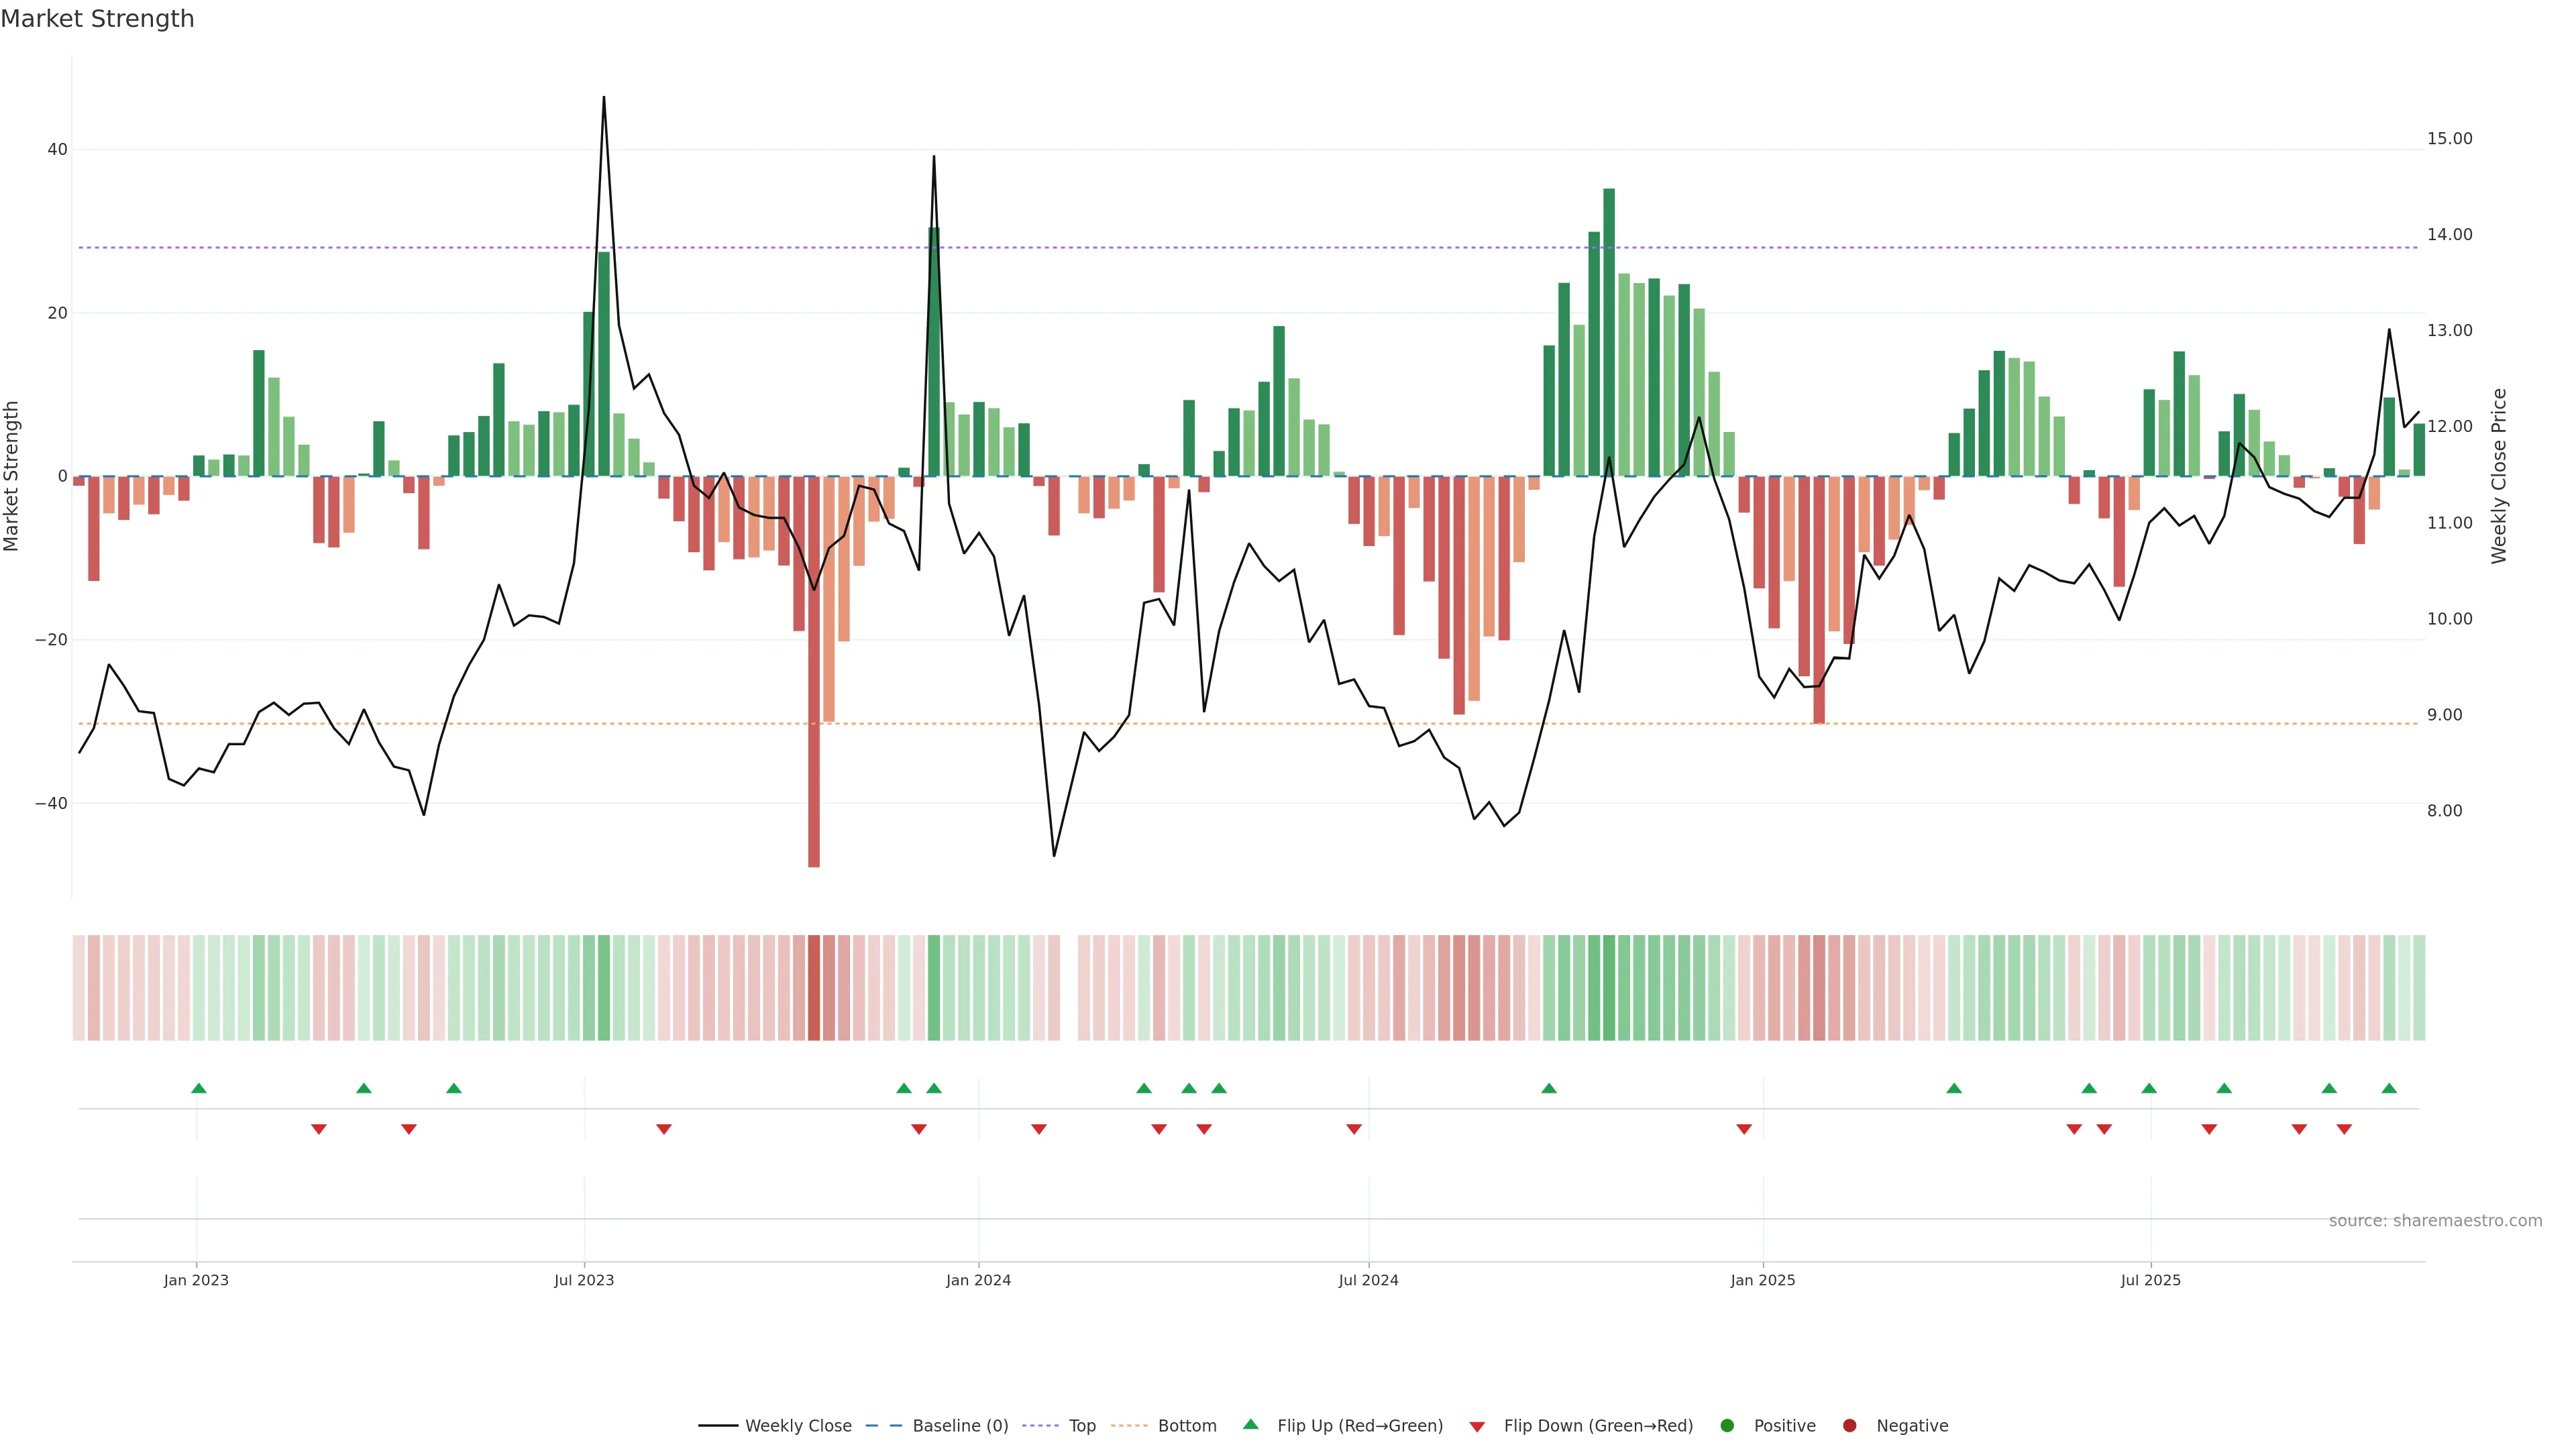
Task: Click the last green flip-up triangle marker
Action: click(2389, 1088)
